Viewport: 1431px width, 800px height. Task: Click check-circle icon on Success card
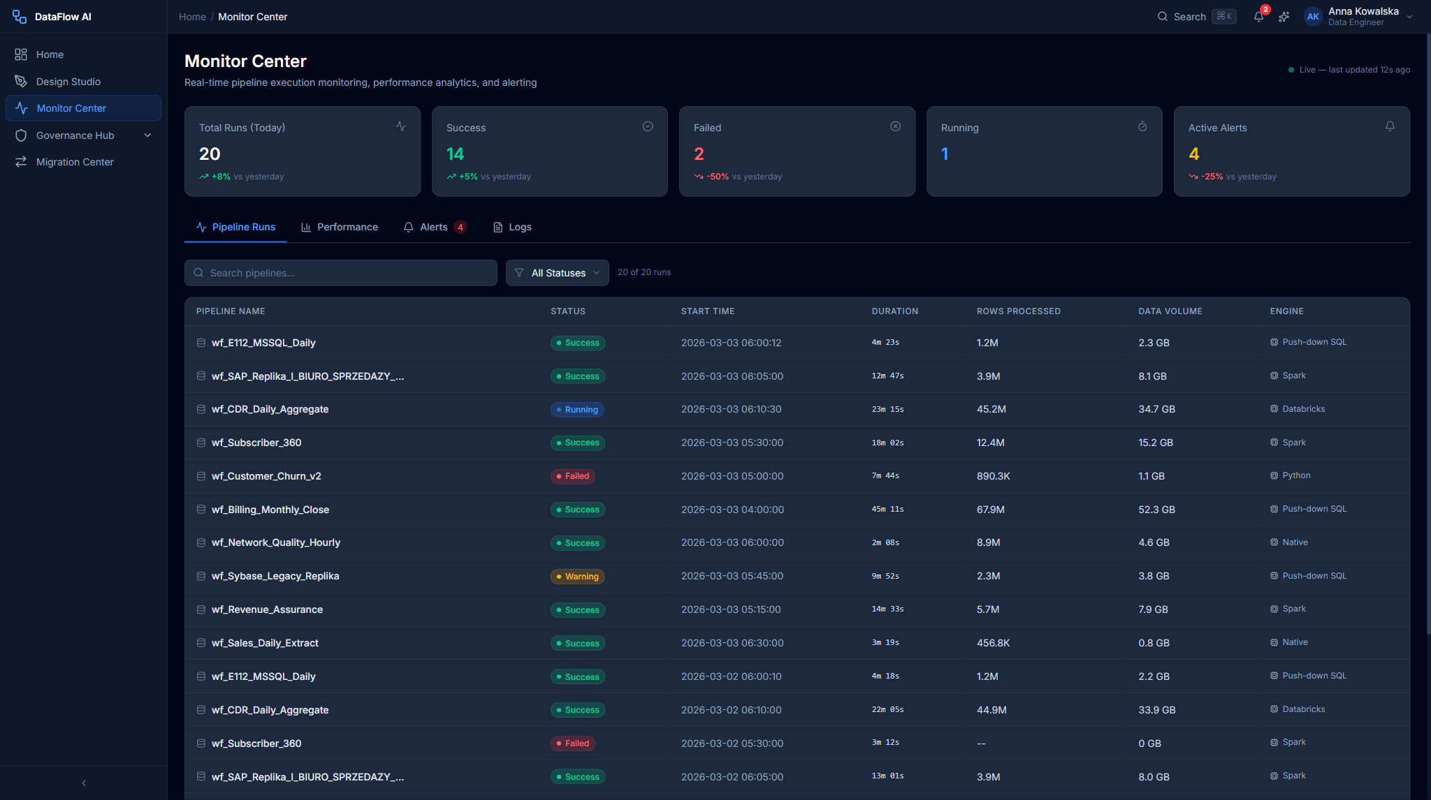click(648, 126)
